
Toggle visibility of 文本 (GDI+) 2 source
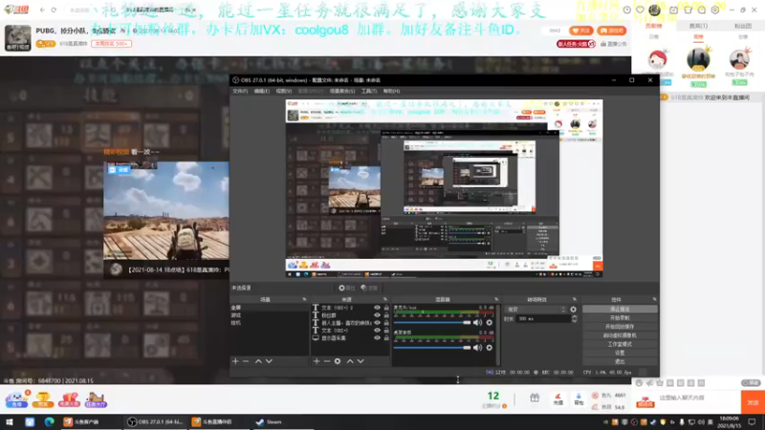(377, 308)
